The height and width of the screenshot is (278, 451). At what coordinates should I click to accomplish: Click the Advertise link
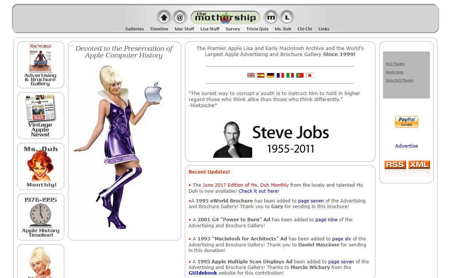click(x=407, y=146)
